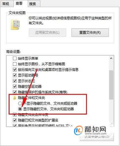Image resolution: width=120 pixels, height=146 pixels.
Task: Click 重置文件夹(R) button
Action: coord(90,33)
